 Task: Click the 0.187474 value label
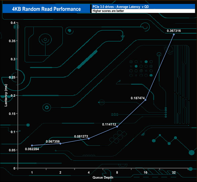click(x=138, y=98)
